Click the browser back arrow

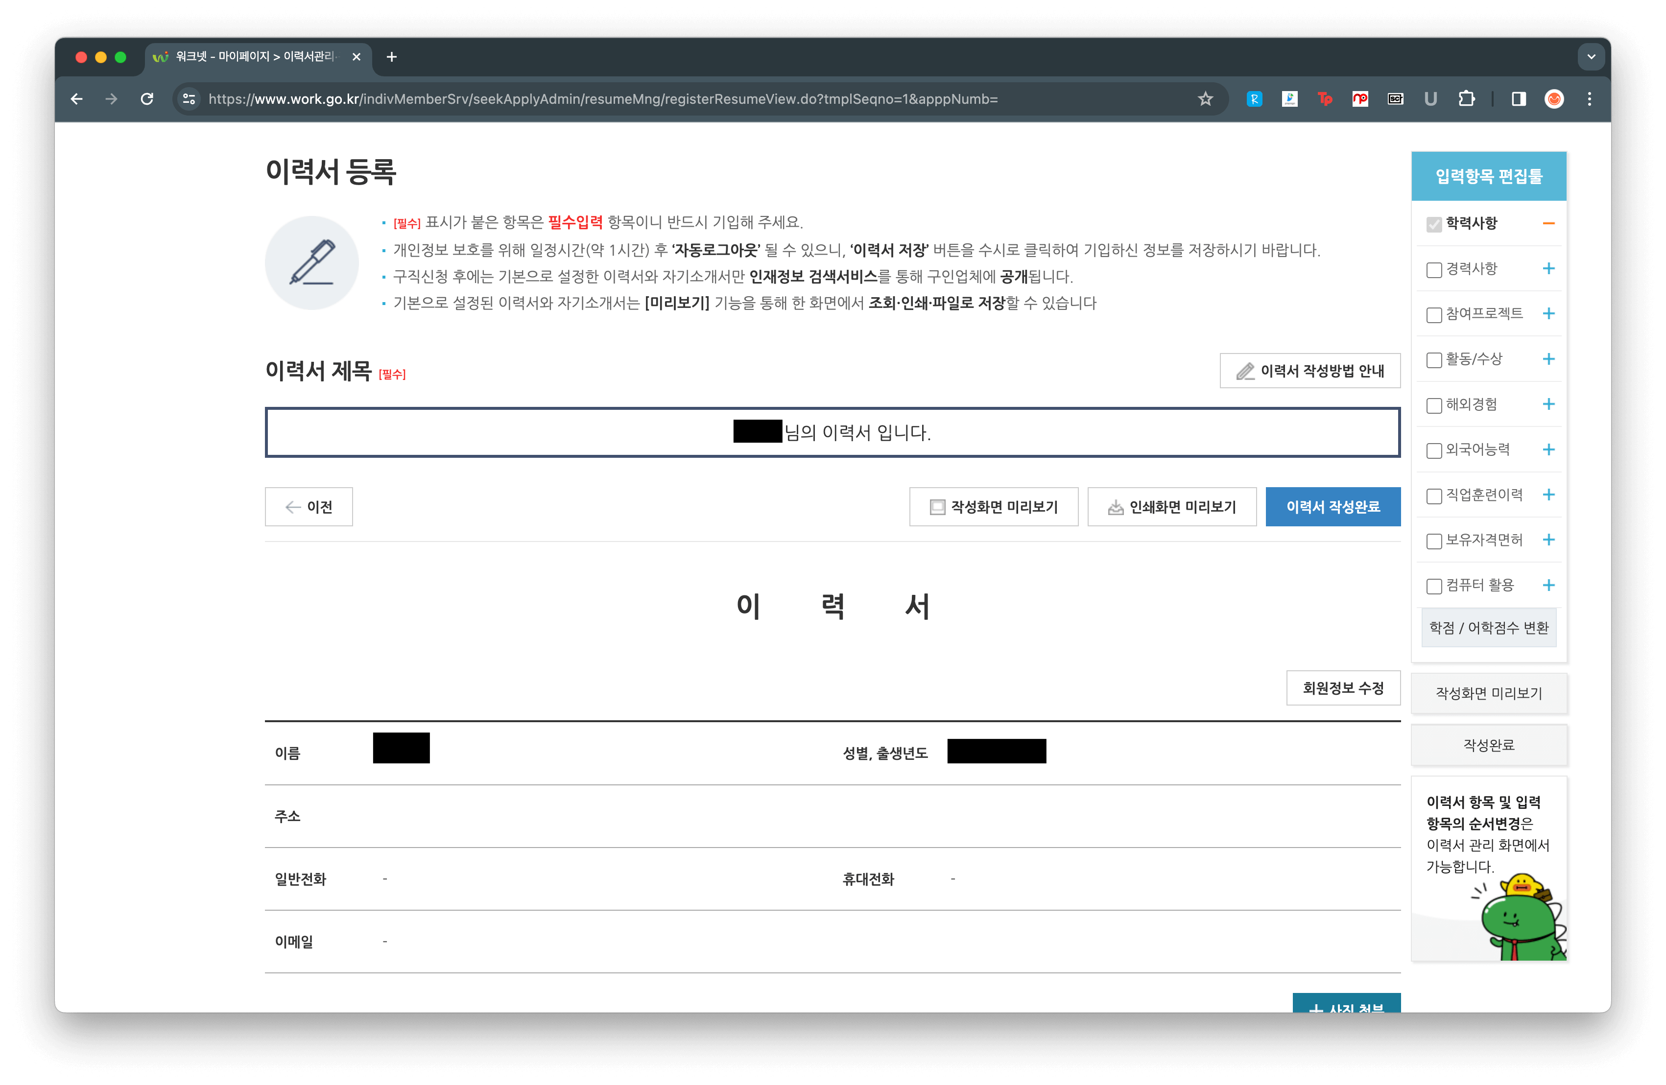click(77, 99)
